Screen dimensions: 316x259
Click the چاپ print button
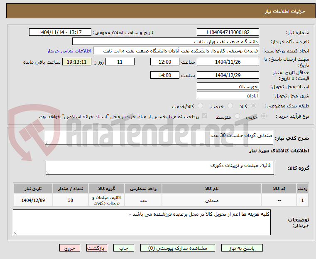point(124,248)
